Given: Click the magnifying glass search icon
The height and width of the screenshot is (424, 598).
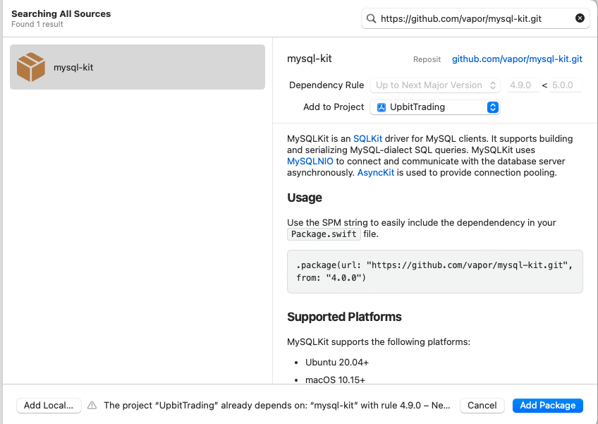Looking at the screenshot, I should (371, 18).
